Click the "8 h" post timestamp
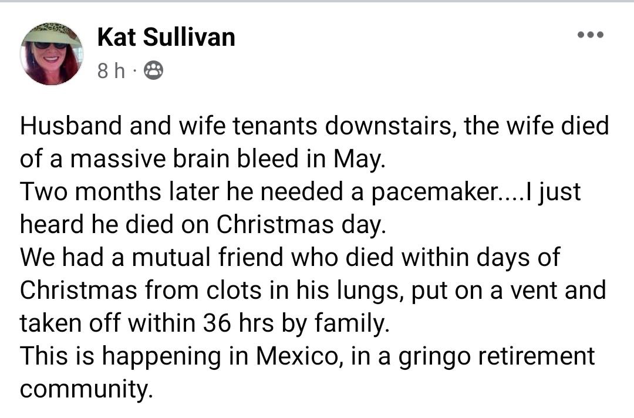Screen dimensions: 634x418 pyautogui.click(x=111, y=71)
